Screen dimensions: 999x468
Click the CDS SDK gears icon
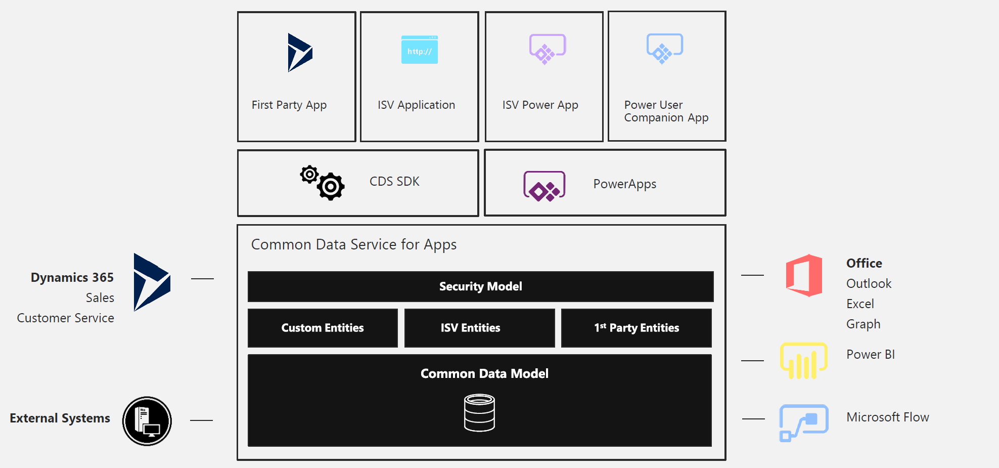tap(322, 183)
